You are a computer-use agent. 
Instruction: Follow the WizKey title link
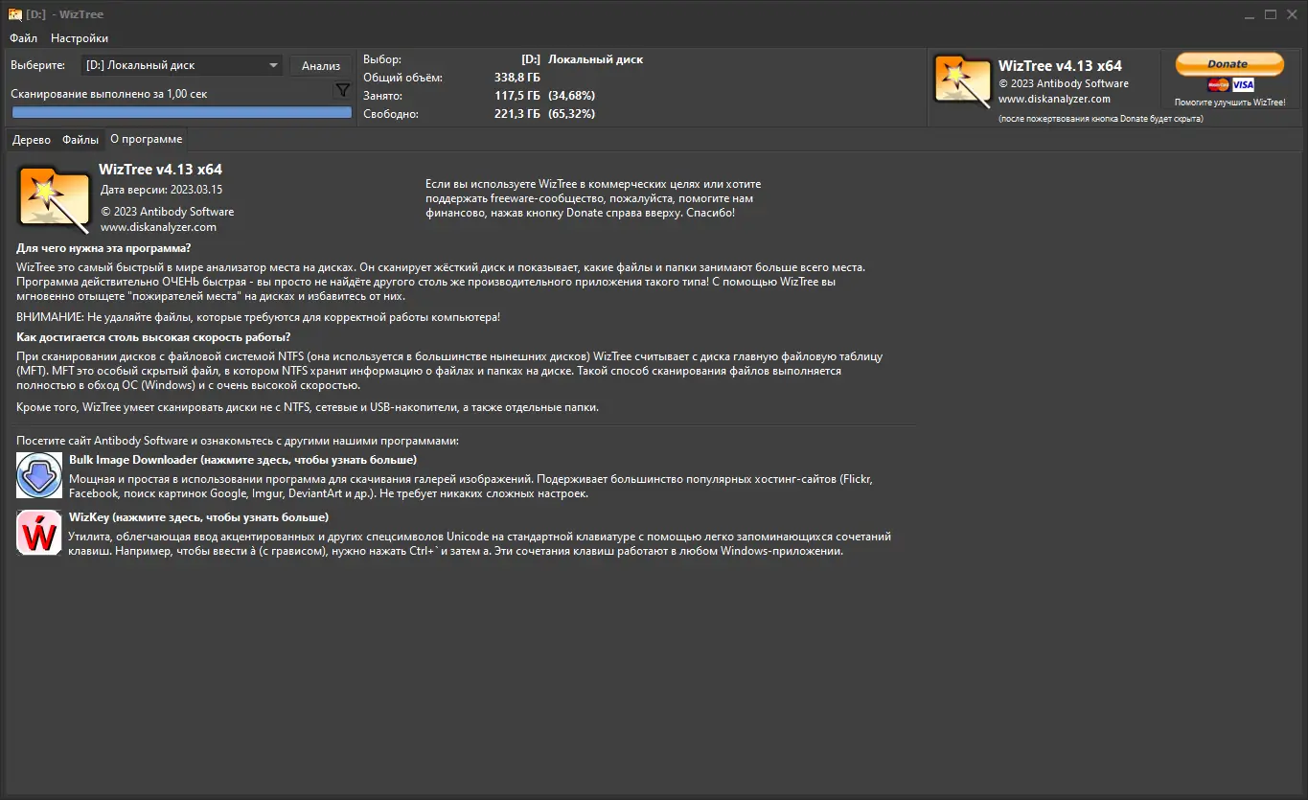pyautogui.click(x=198, y=517)
